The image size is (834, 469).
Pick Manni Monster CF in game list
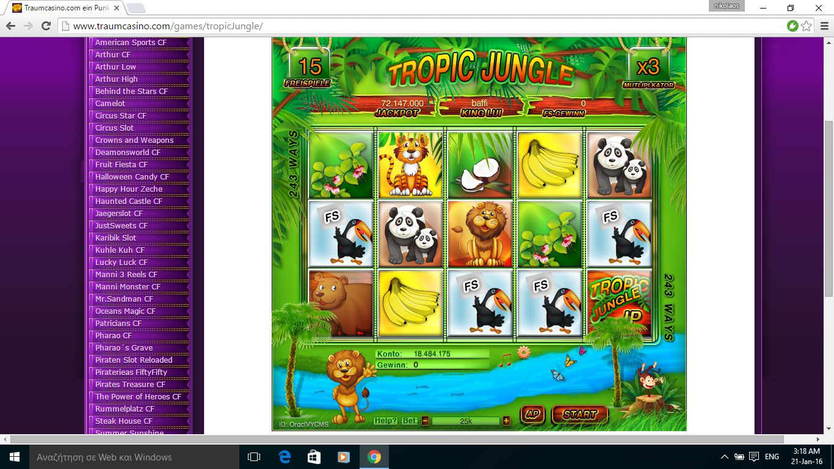tap(128, 286)
